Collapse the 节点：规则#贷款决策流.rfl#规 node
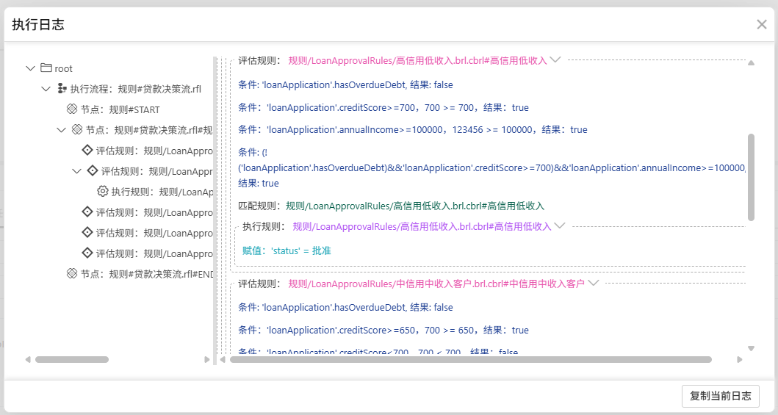 tap(62, 130)
